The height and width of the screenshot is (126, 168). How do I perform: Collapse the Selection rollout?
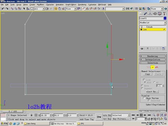click(153, 63)
